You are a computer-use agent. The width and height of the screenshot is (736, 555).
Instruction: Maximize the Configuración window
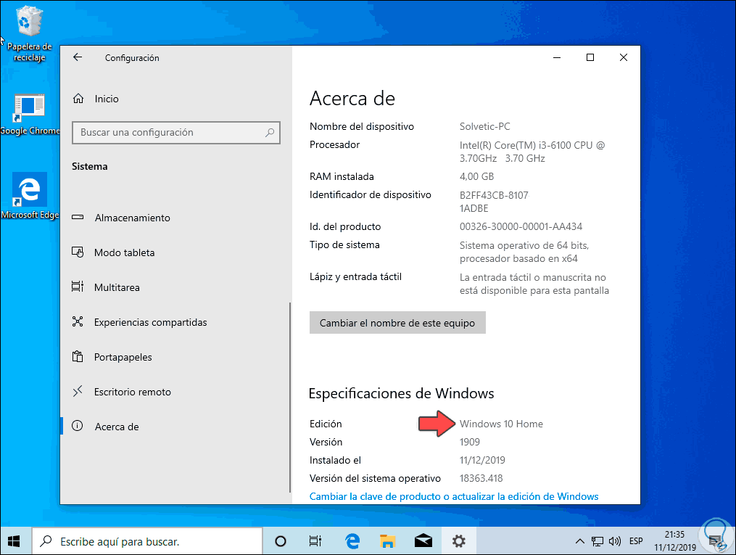coord(590,57)
